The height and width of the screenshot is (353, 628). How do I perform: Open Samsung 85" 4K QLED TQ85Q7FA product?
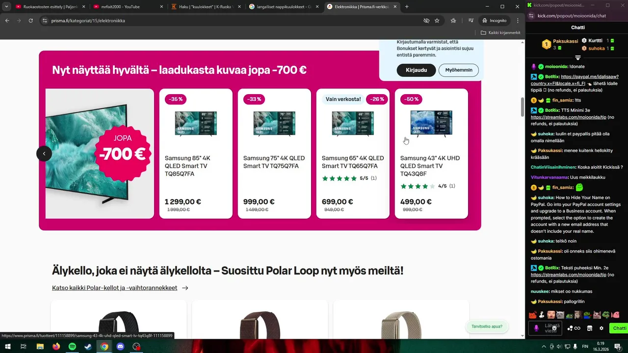196,153
